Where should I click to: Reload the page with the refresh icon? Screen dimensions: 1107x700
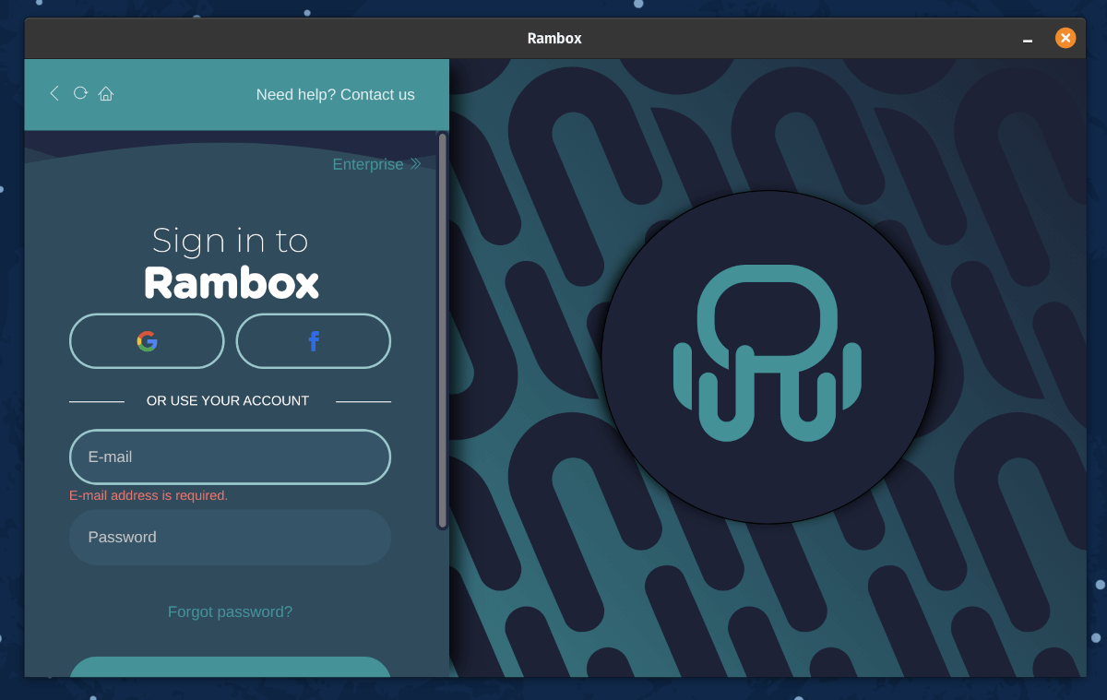(80, 93)
